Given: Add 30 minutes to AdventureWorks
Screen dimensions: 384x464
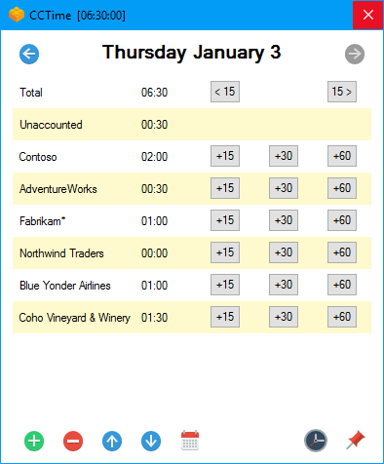Looking at the screenshot, I should [284, 188].
